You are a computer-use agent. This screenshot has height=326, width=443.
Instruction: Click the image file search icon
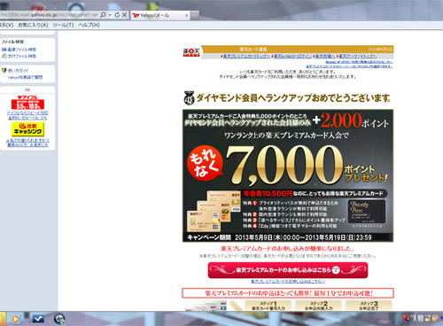tap(4, 50)
